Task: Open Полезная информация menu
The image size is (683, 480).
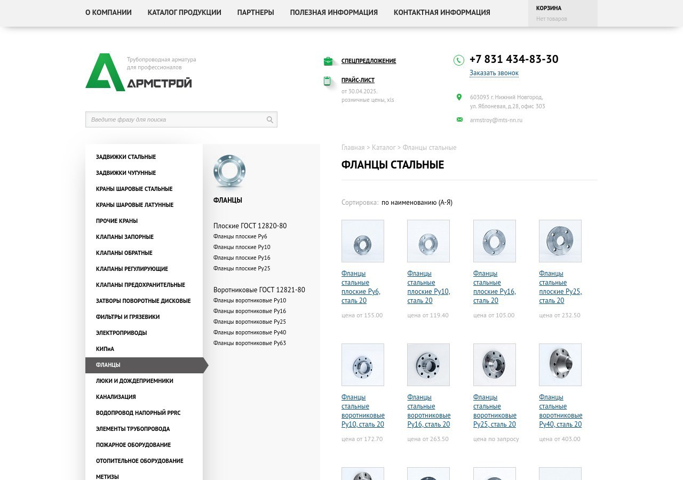Action: click(334, 12)
